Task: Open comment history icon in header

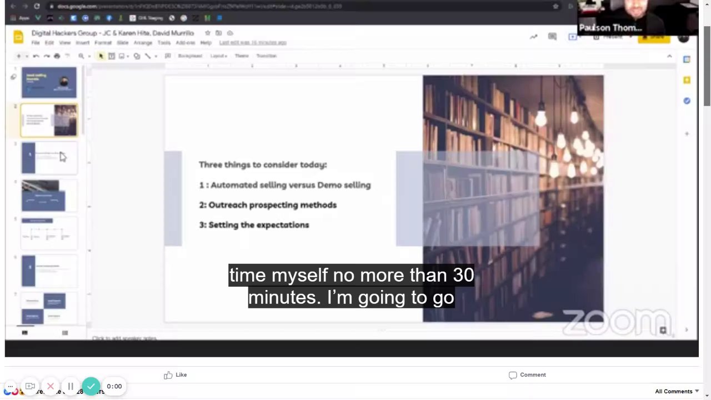Action: (x=552, y=37)
